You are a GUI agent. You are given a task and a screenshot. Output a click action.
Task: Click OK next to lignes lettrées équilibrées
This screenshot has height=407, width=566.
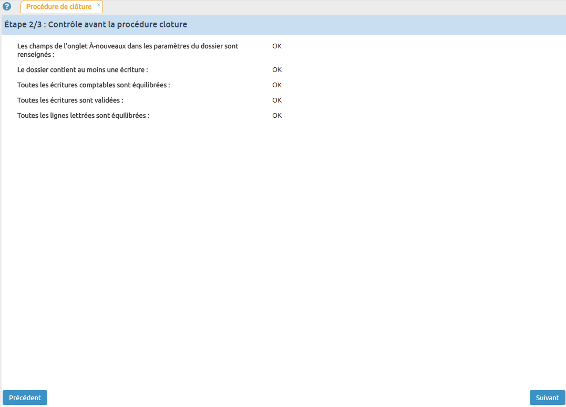[277, 115]
